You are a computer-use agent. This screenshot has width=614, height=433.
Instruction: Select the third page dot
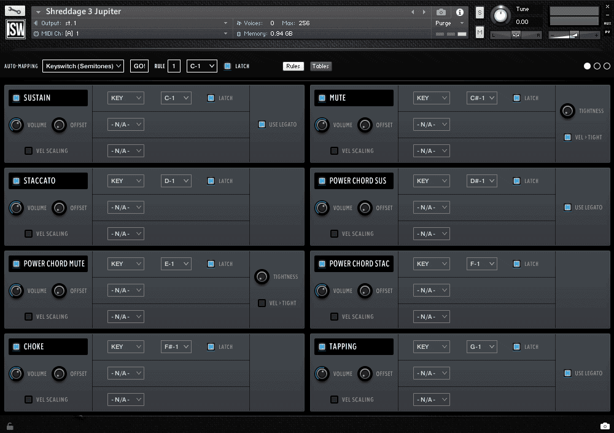(607, 66)
